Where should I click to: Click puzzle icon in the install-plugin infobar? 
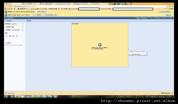pos(6,12)
